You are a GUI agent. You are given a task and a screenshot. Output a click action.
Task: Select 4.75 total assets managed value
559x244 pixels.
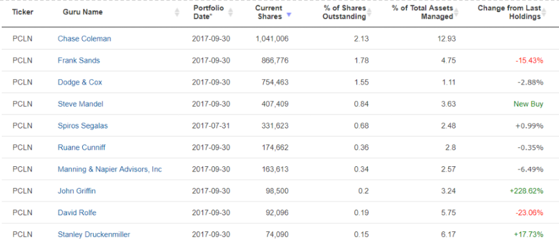[449, 60]
